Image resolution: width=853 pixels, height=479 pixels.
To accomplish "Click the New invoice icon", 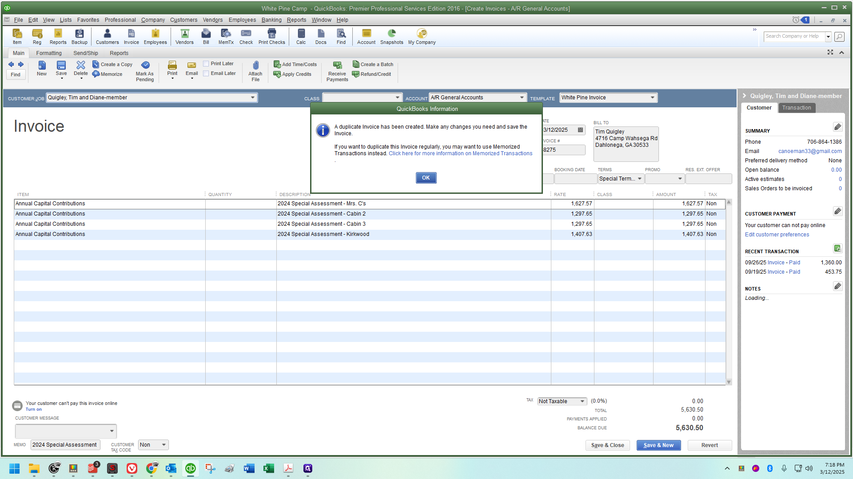I will (x=41, y=69).
